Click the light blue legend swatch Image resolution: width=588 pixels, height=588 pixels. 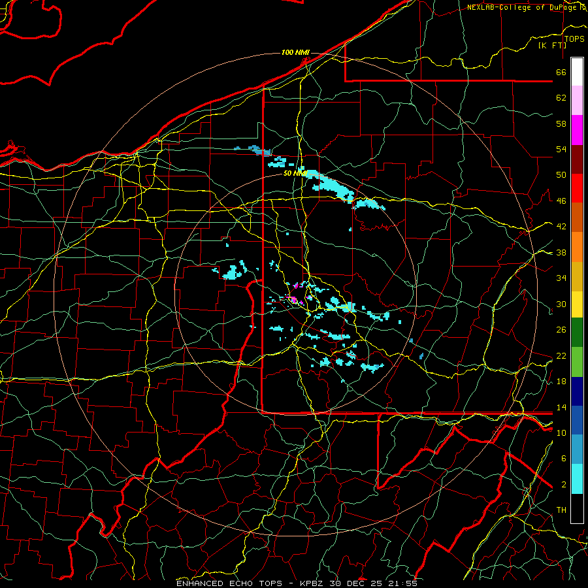[x=577, y=449]
